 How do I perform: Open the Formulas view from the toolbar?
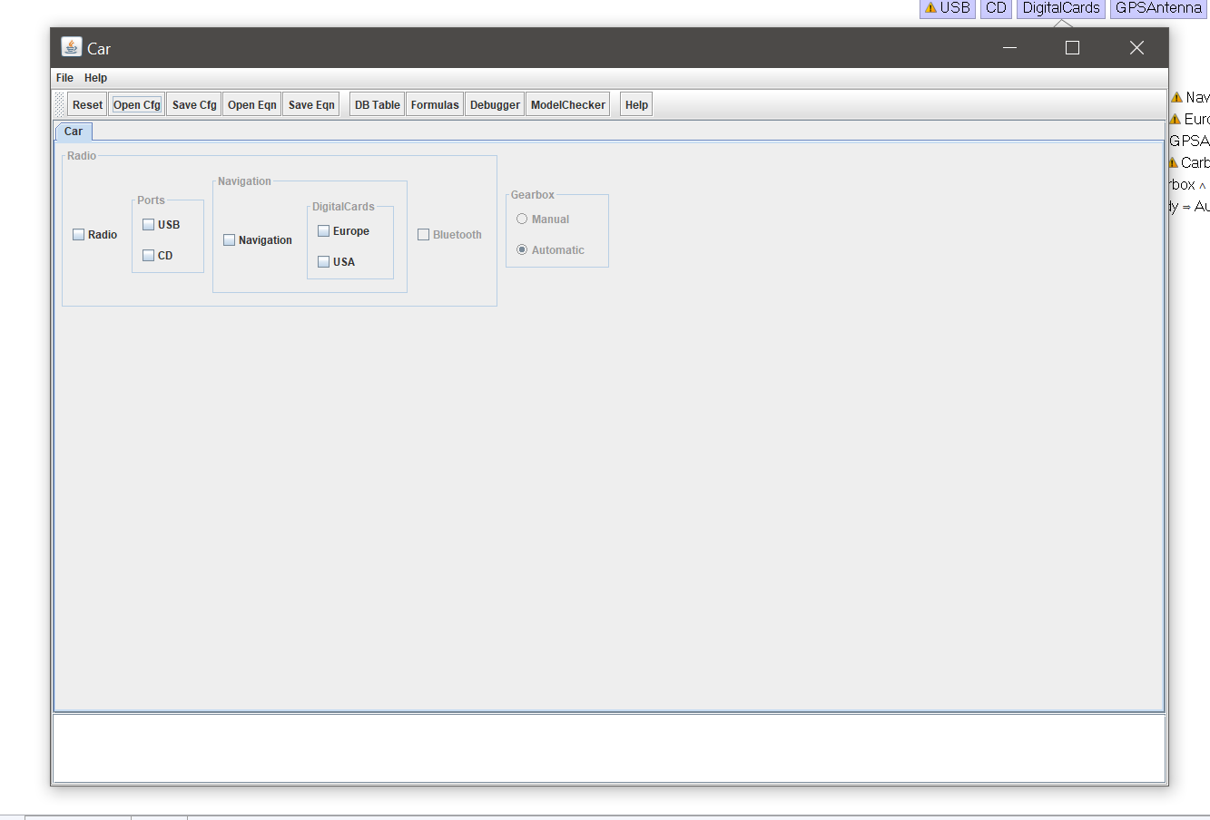click(434, 103)
